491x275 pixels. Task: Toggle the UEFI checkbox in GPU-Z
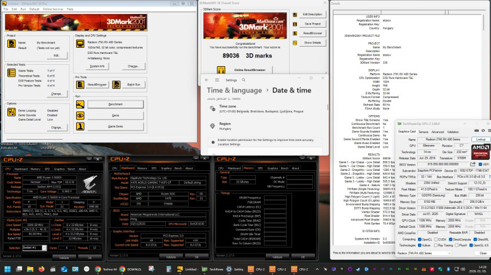(480, 164)
